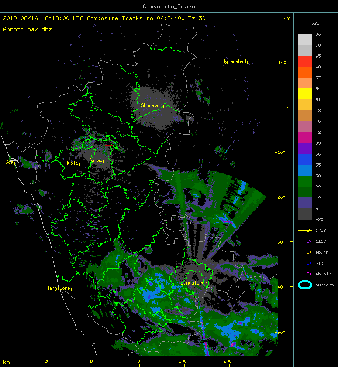Click the '67CB' legend text

[x=321, y=231]
